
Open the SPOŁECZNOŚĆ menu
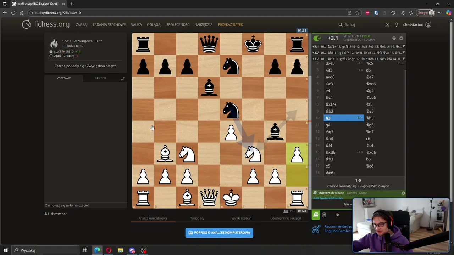pyautogui.click(x=178, y=24)
